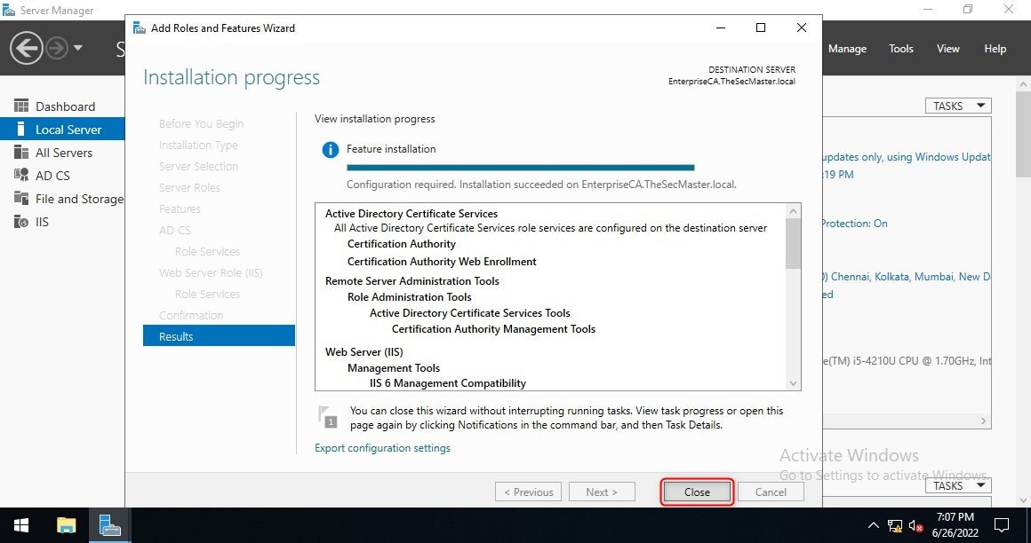Click the Role Administration Tools entry
Image resolution: width=1031 pixels, height=543 pixels.
point(410,296)
